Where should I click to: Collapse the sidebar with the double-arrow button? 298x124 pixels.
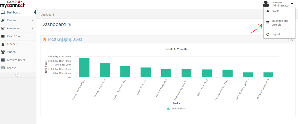[x=17, y=75]
